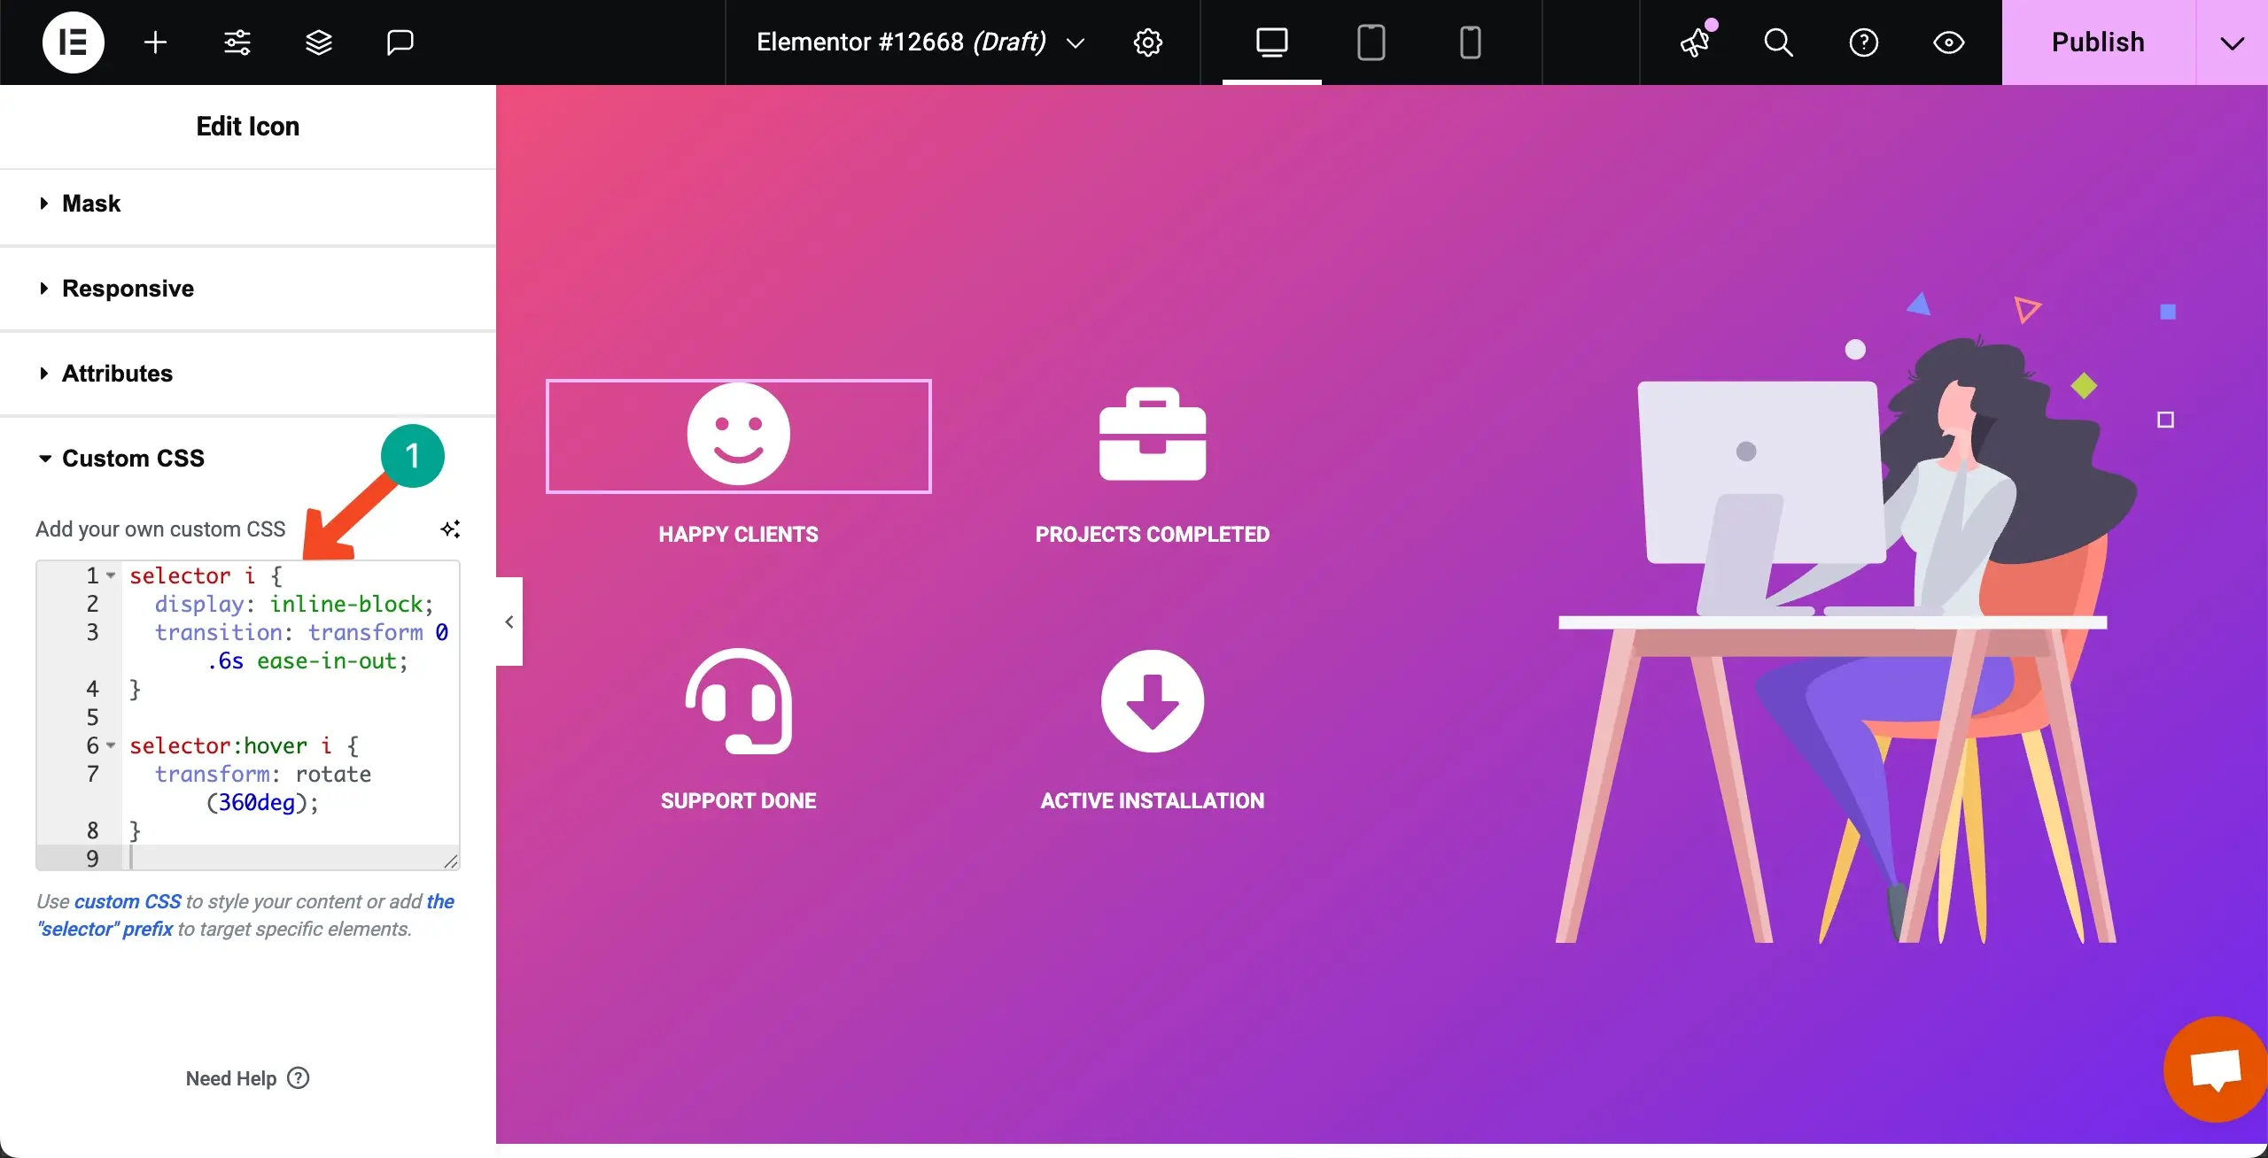This screenshot has height=1158, width=2268.
Task: Open the Publish dropdown arrow
Action: point(2233,42)
